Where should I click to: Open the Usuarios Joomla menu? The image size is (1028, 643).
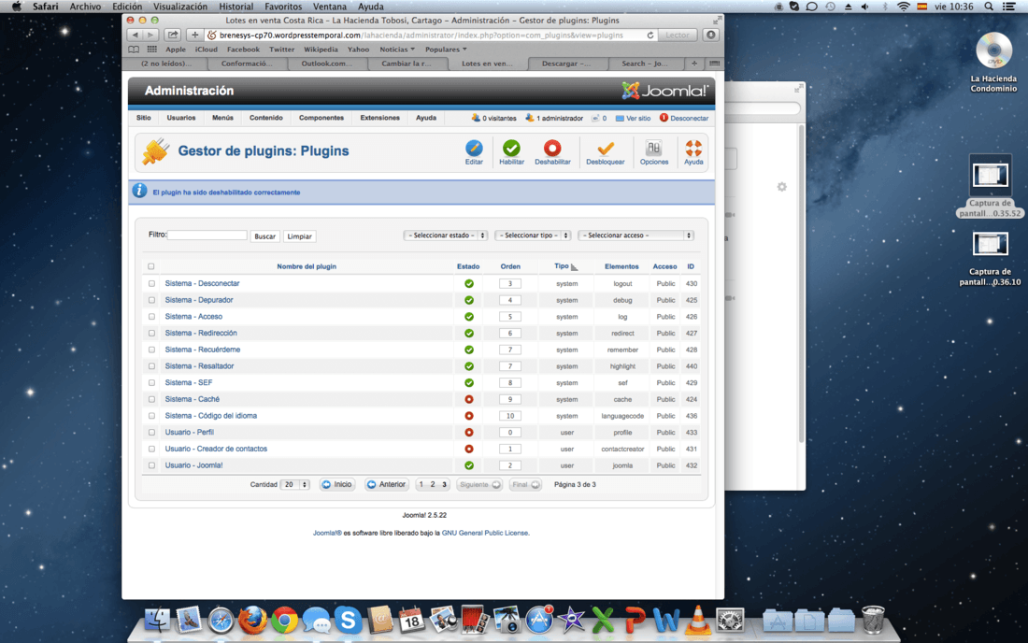pyautogui.click(x=181, y=118)
